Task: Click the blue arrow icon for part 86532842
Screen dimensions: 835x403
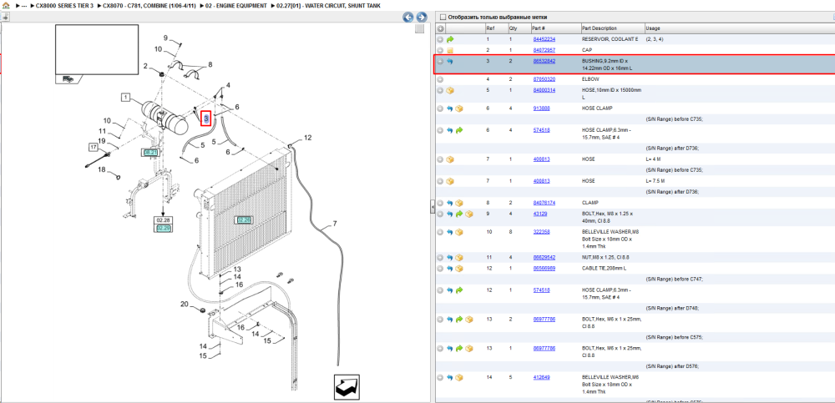Action: click(x=450, y=61)
